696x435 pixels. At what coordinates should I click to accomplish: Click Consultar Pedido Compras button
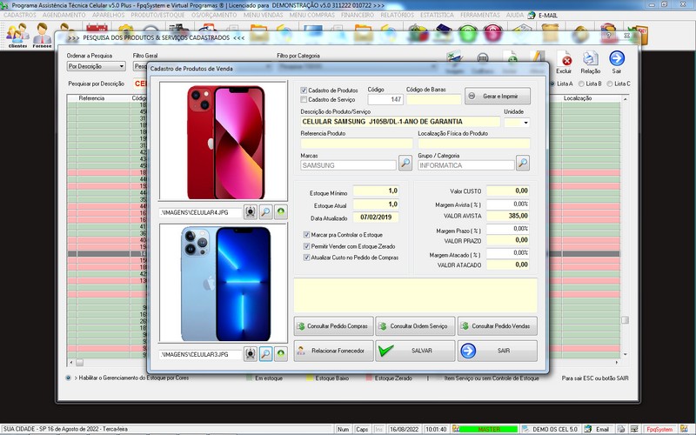pyautogui.click(x=333, y=325)
